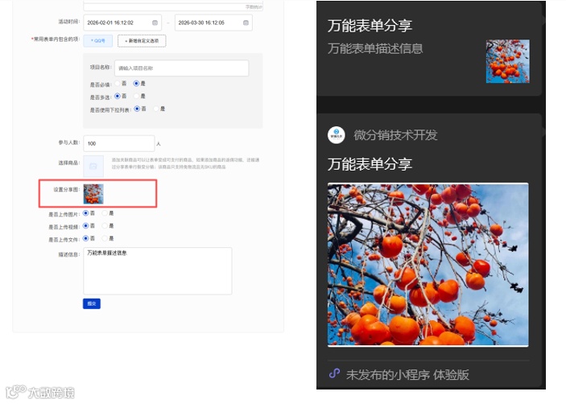Click the 活动时间 label
Image resolution: width=566 pixels, height=404 pixels.
click(x=69, y=22)
